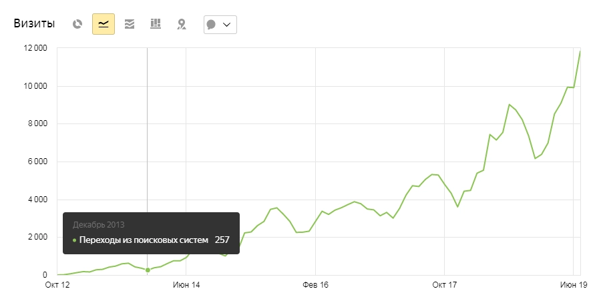This screenshot has height=307, width=601.
Task: Open the map chart view
Action: [181, 24]
